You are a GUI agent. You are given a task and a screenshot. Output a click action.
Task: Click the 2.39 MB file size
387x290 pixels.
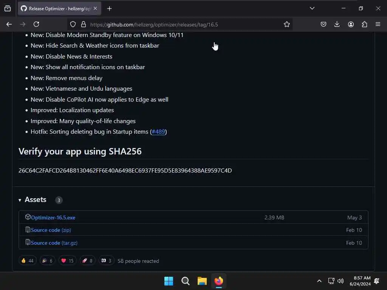pos(274,217)
